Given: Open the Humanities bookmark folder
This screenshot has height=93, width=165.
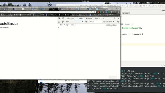Looking at the screenshot, I should (84, 15).
